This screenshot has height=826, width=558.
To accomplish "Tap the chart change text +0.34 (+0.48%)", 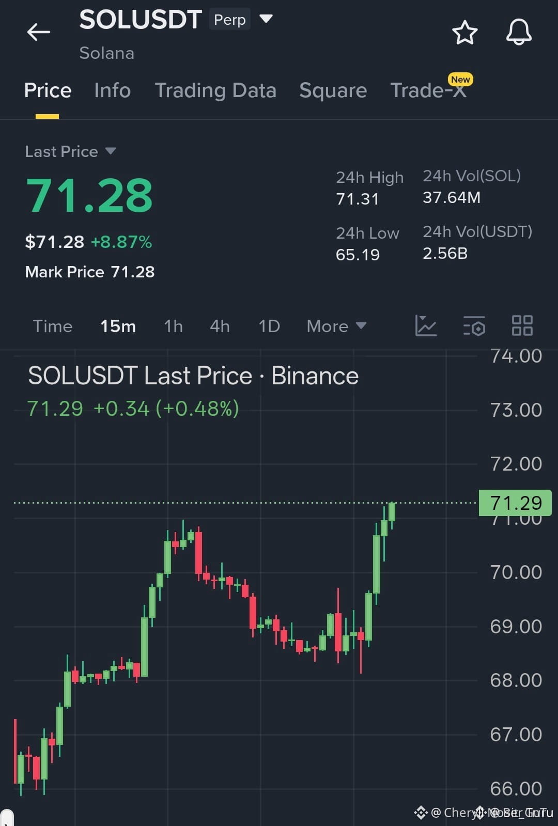I will point(166,409).
